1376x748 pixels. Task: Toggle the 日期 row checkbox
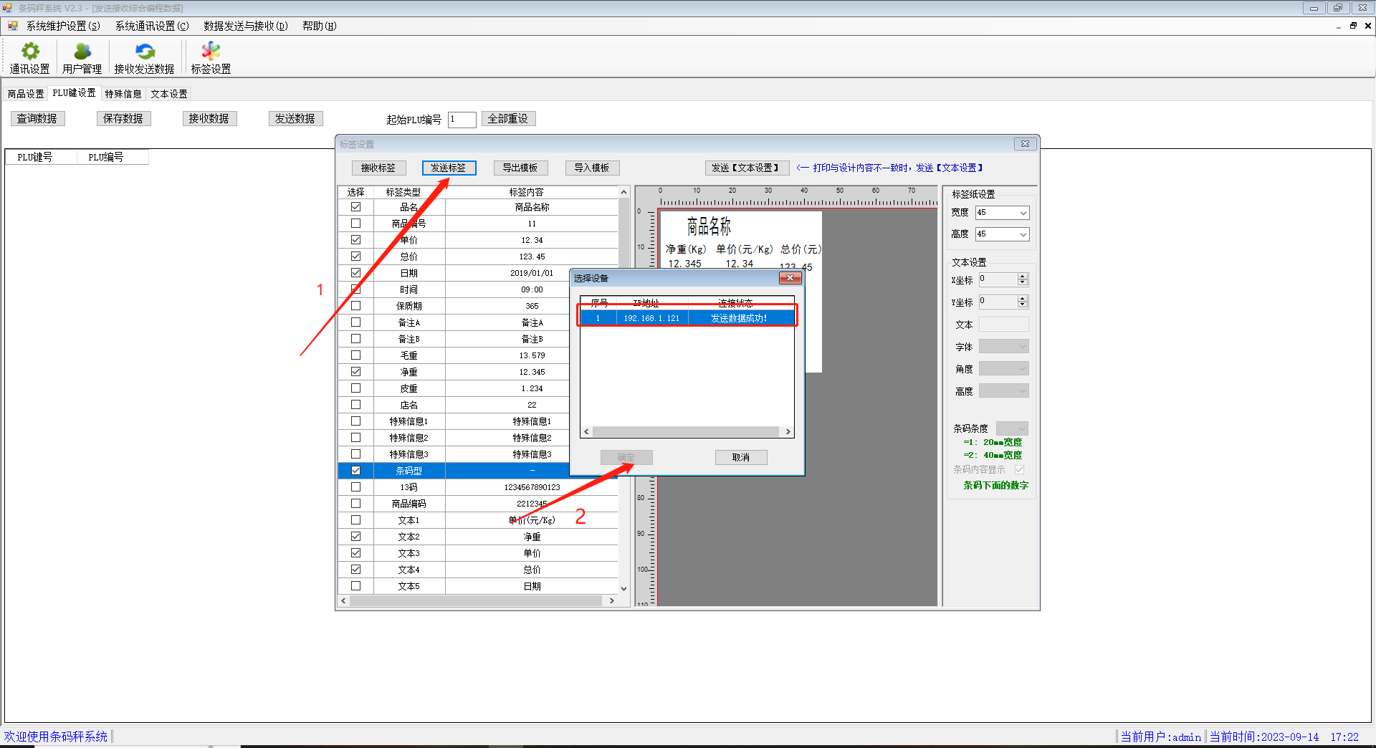pyautogui.click(x=355, y=273)
